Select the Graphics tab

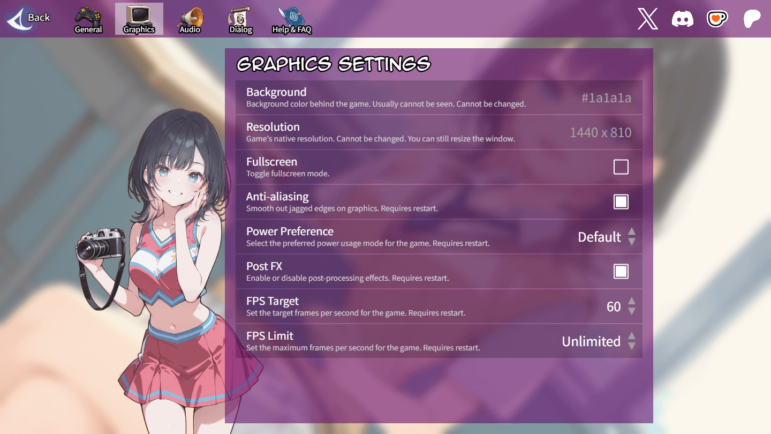(x=139, y=19)
